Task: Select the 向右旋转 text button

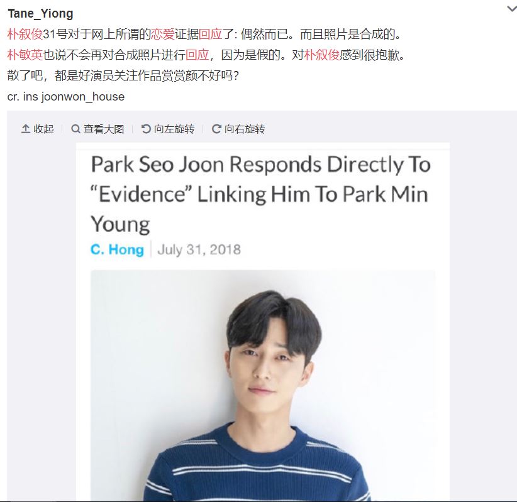Action: [245, 129]
